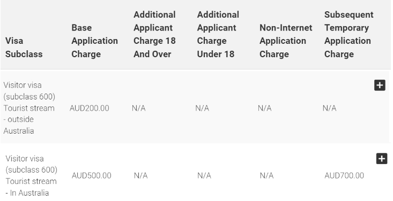The width and height of the screenshot is (393, 201).
Task: Click N/A under 18 And Over, In Australia row
Action: pyautogui.click(x=140, y=175)
